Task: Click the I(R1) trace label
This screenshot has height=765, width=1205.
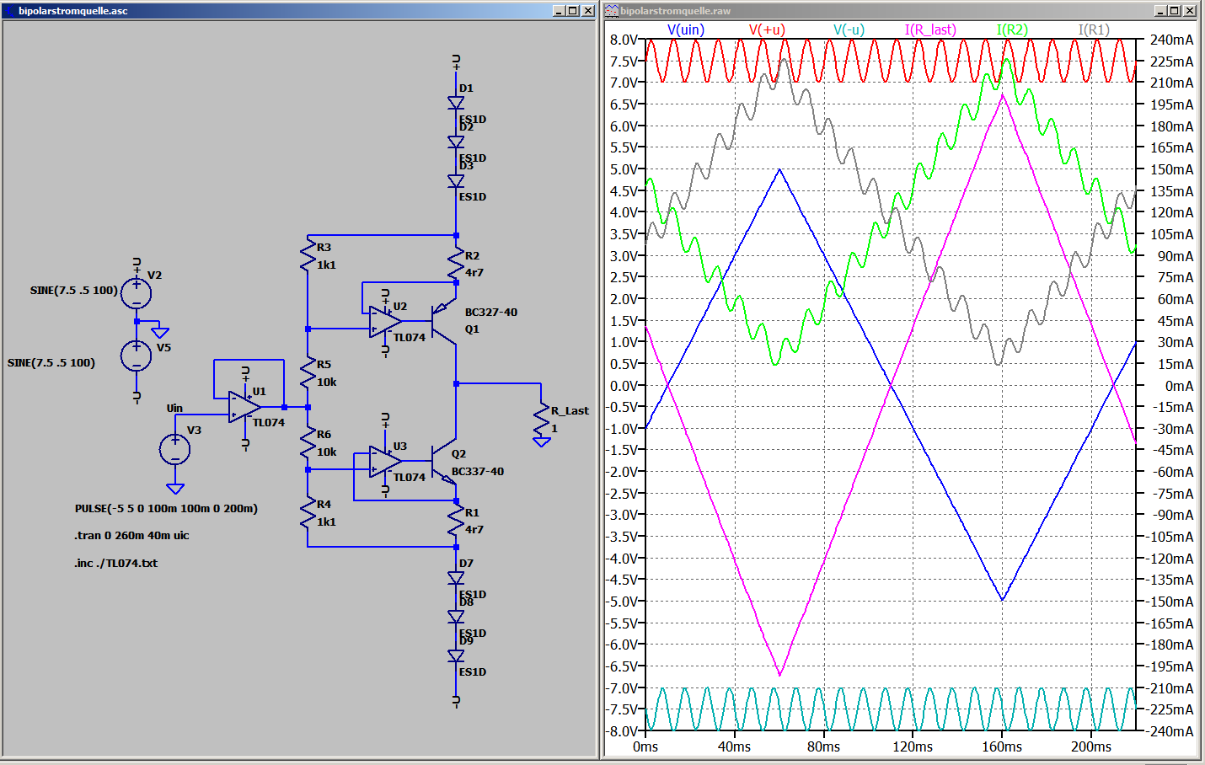Action: (1094, 29)
